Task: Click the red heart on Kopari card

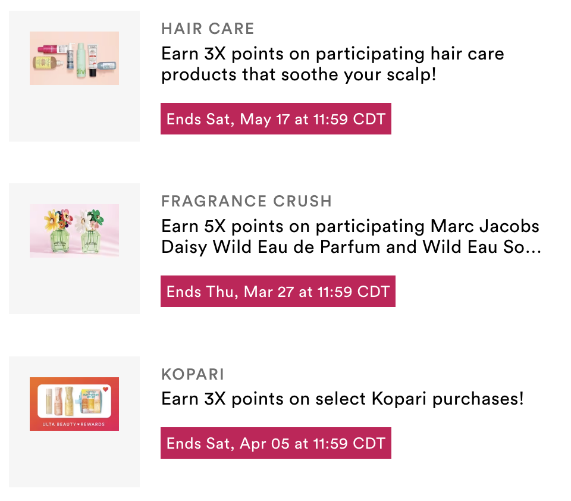Action: (106, 390)
